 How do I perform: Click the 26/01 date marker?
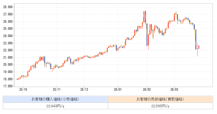[x=118, y=90]
